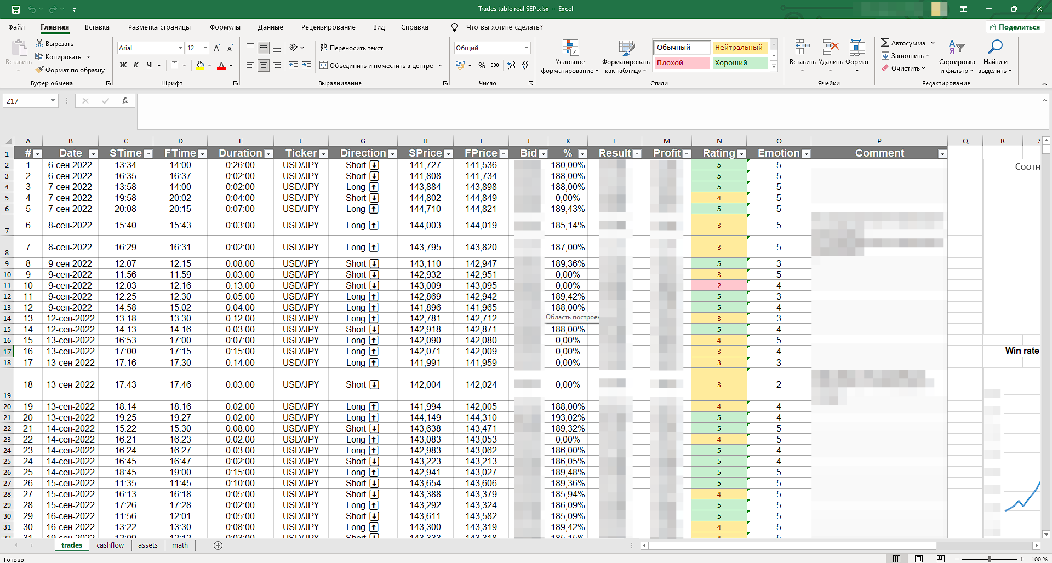Click in the formula bar input
The width and height of the screenshot is (1052, 563).
590,112
